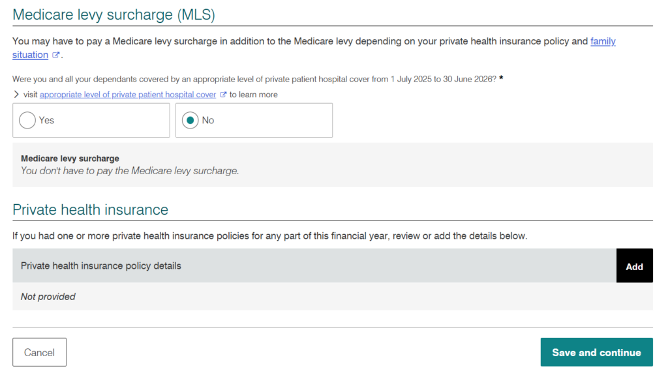Click bold 'Medicare levy surcharge' info panel title

(70, 159)
